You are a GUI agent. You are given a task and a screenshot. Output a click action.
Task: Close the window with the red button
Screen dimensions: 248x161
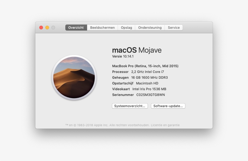point(41,28)
